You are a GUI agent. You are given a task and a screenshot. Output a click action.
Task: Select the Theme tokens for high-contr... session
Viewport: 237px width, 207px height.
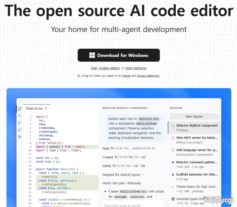195,189
